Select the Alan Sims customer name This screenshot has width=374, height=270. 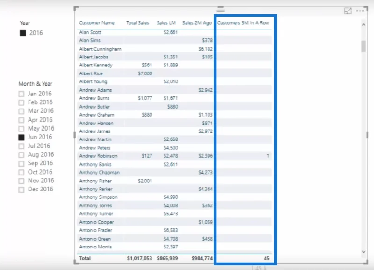click(90, 40)
